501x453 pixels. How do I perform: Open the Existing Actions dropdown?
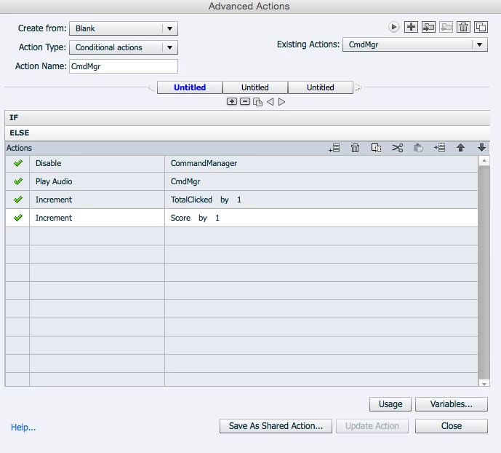415,44
